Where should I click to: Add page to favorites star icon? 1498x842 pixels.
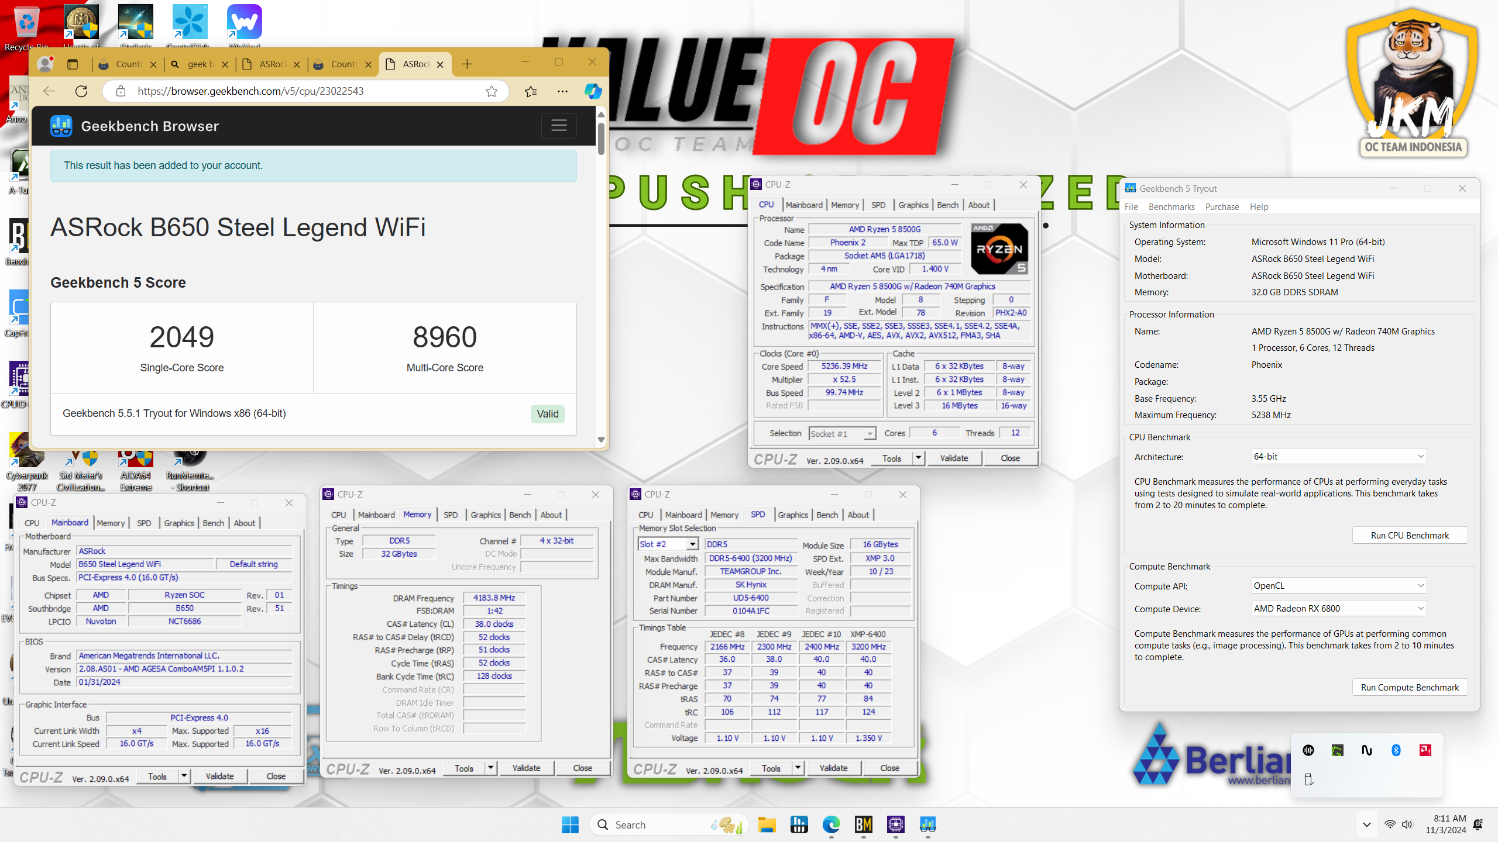point(492,91)
